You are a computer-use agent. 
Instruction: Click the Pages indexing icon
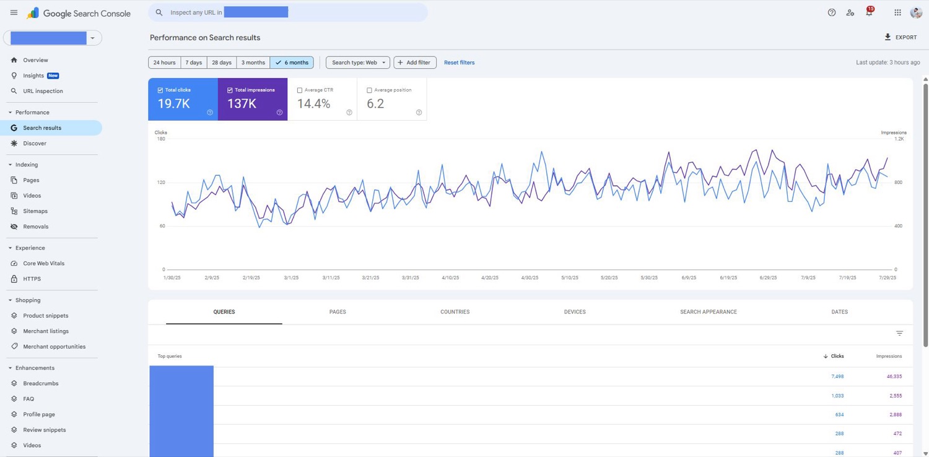pyautogui.click(x=14, y=180)
